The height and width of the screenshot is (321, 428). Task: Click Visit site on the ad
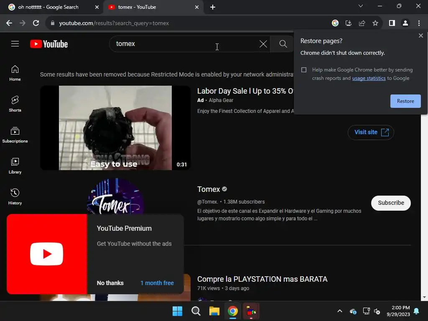point(371,132)
